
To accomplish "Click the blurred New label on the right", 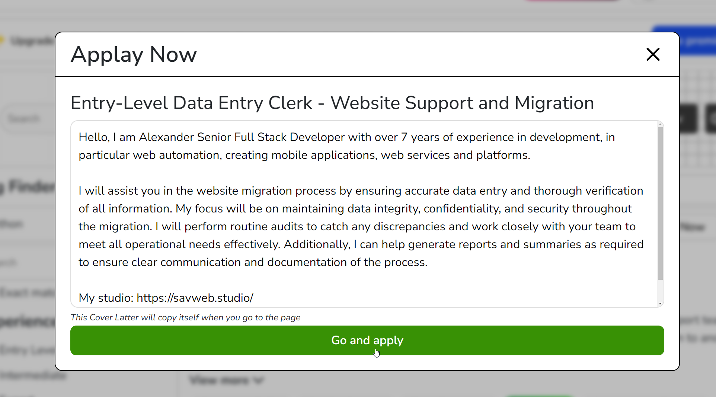I will (693, 227).
